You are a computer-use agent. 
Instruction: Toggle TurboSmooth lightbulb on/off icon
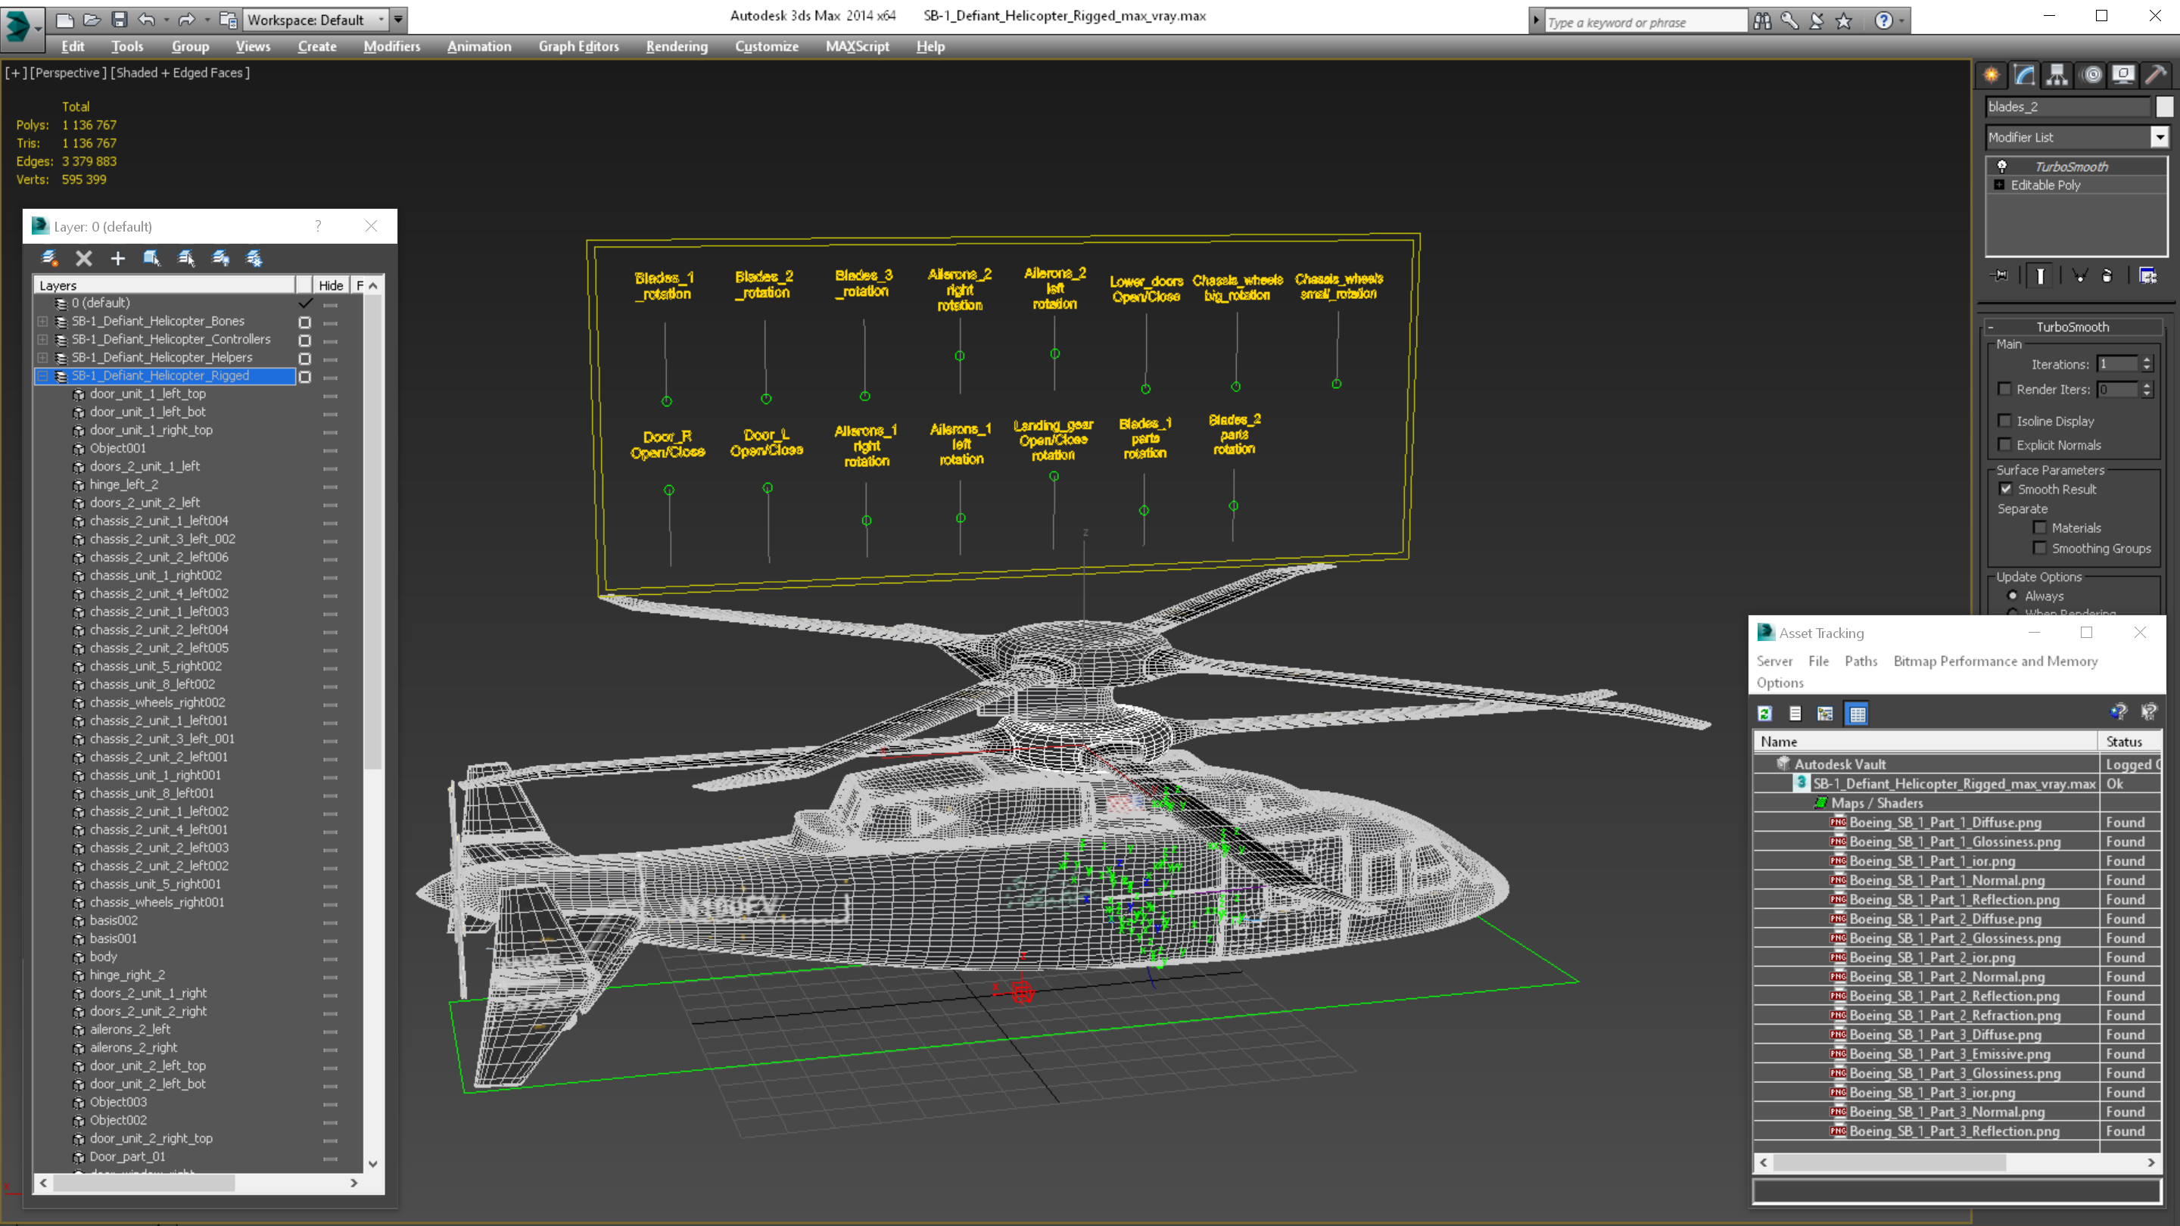coord(2002,166)
